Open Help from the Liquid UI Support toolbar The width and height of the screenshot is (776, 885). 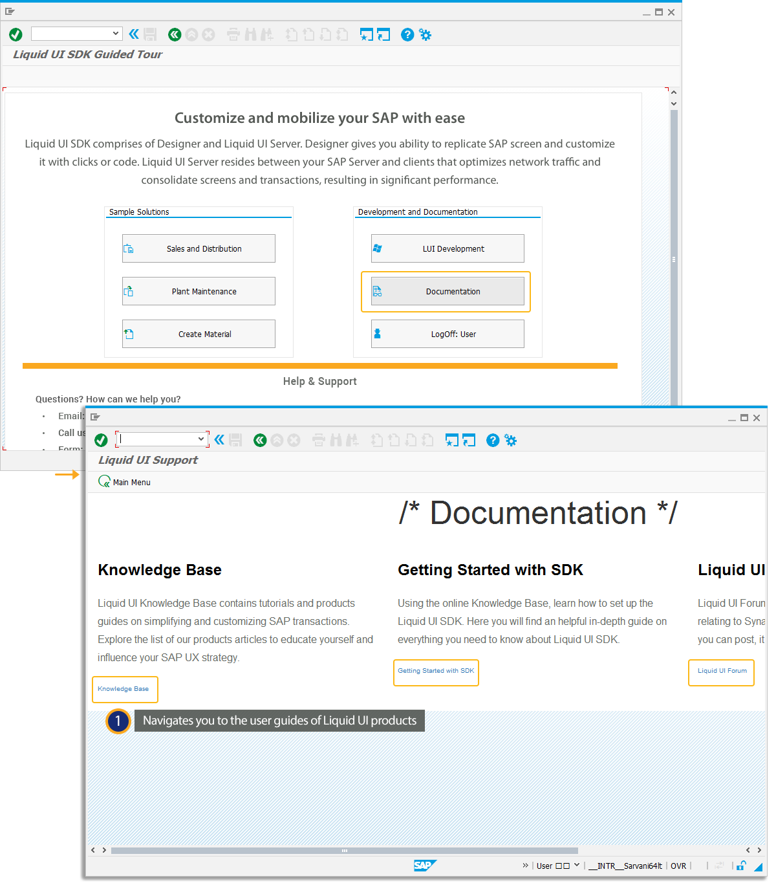(x=493, y=441)
